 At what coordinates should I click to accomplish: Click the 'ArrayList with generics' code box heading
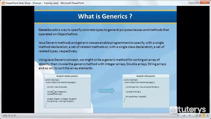click(146, 76)
